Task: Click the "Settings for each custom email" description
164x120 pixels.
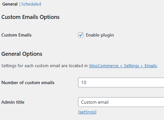Action: 79,66
